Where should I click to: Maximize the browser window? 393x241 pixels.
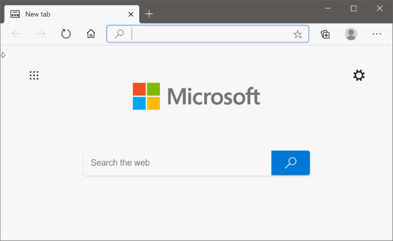(x=354, y=8)
